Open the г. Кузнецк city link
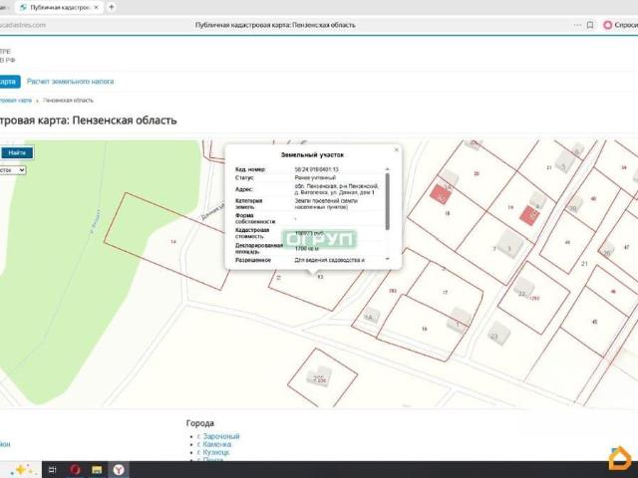 point(213,452)
